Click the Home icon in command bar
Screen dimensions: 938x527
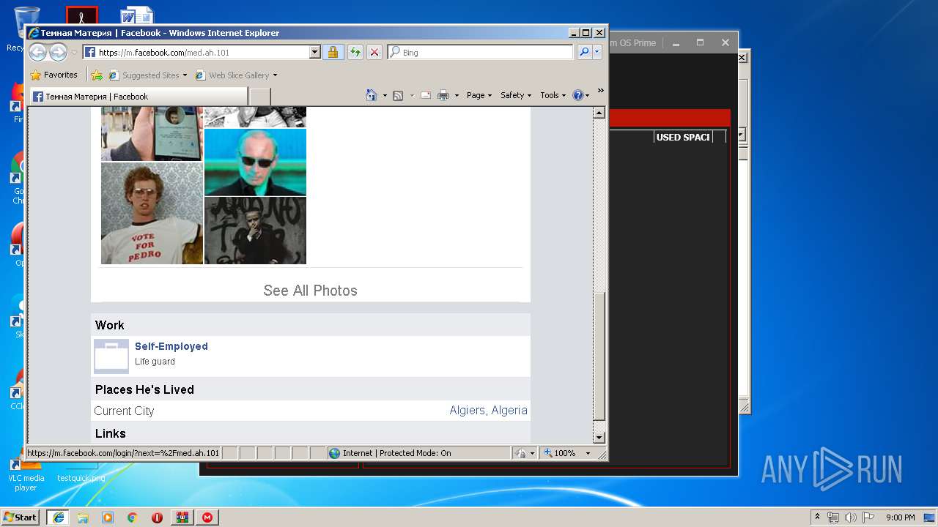pyautogui.click(x=372, y=95)
